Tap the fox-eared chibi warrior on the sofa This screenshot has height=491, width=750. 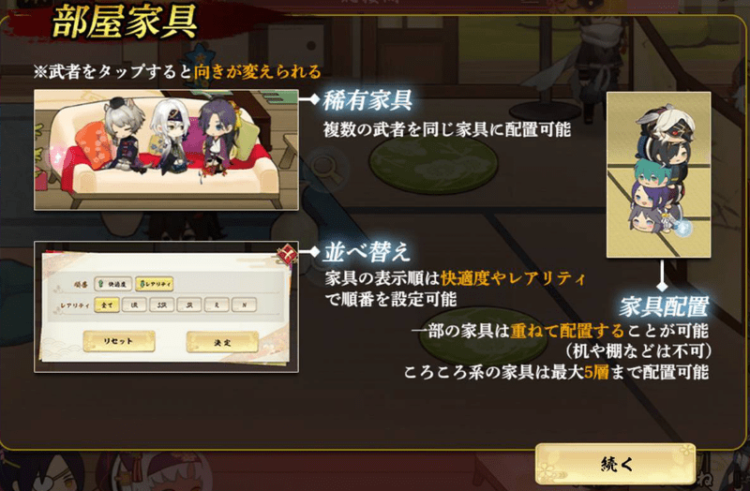[124, 135]
